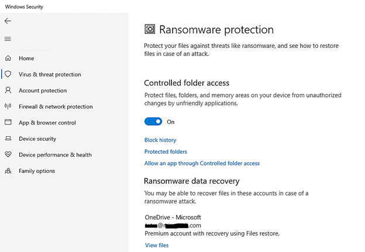Select Account protection in sidebar
This screenshot has height=252, width=365.
click(x=43, y=91)
